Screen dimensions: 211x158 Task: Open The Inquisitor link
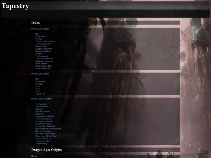click(41, 104)
